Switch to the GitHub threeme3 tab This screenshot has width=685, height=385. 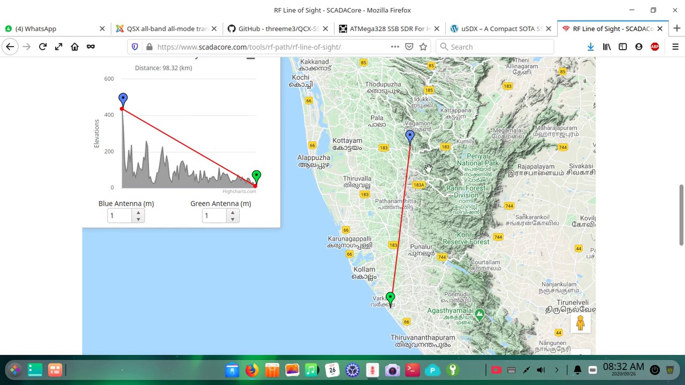click(277, 28)
